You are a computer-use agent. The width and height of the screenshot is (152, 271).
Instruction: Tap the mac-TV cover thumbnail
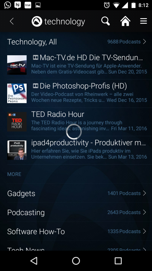(x=17, y=65)
